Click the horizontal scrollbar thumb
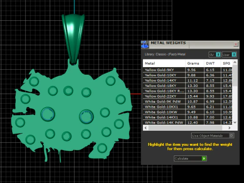Image resolution: width=244 pixels, height=183 pixels. tap(185, 128)
